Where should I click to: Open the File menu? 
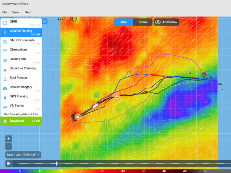(4, 12)
